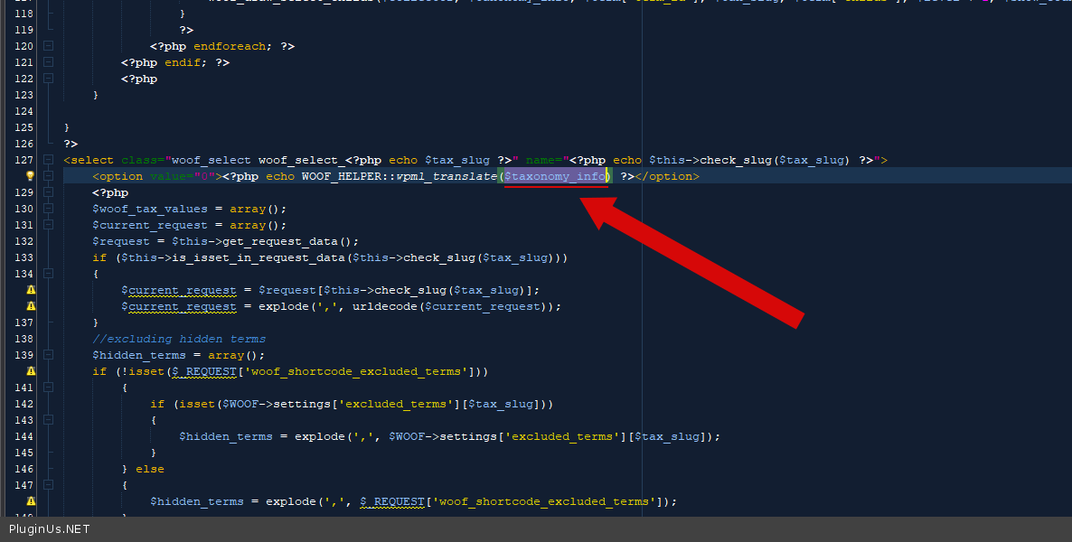Viewport: 1072px width, 542px height.
Task: Click warning icon beside if (!isset($_REQUEST line
Action: pos(31,371)
